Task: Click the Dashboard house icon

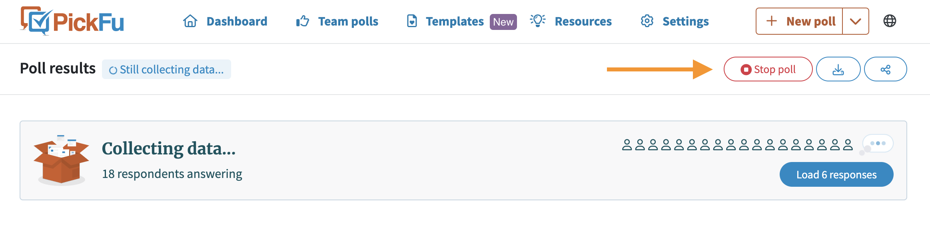Action: 190,21
